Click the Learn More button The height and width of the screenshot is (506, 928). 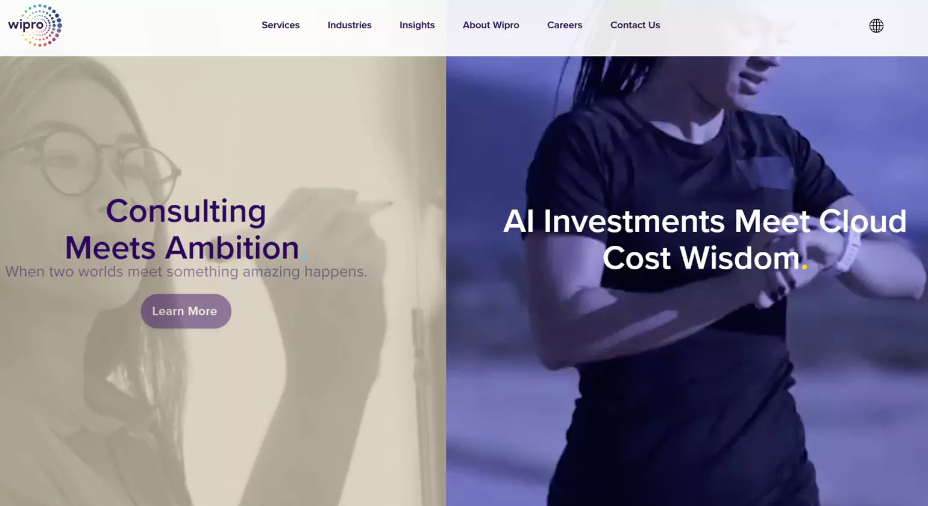click(x=186, y=311)
